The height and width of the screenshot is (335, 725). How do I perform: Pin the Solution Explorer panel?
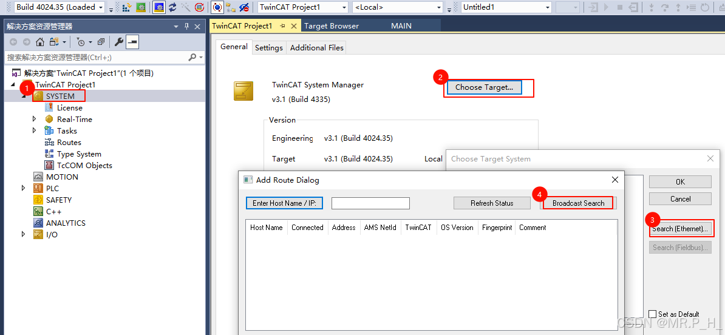coord(187,26)
